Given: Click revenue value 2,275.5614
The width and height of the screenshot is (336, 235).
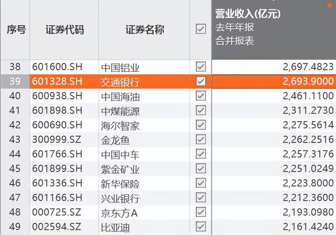Looking at the screenshot, I should [308, 125].
